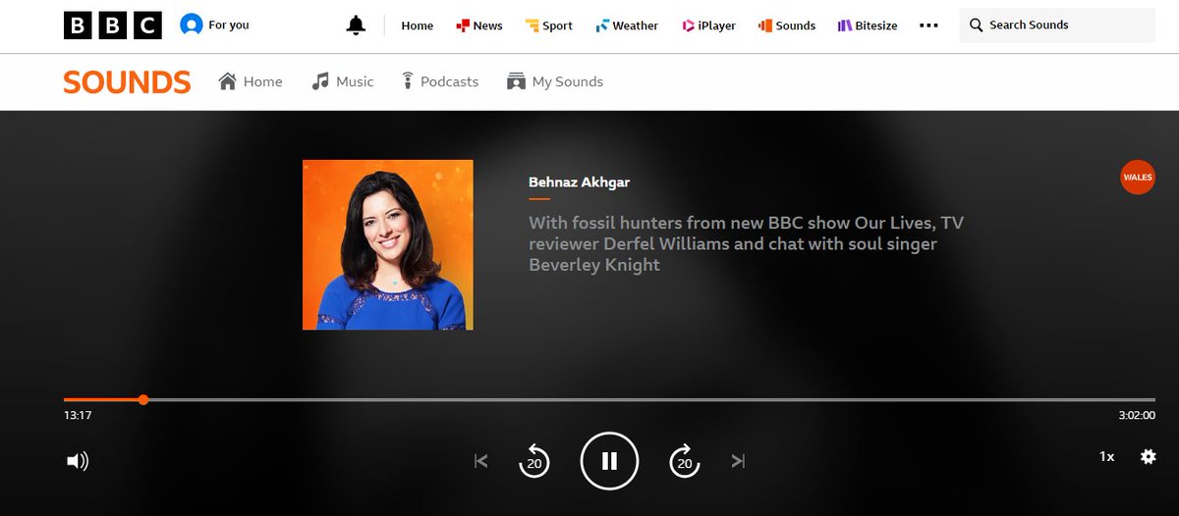Open the Behnaz Akhgar programme title
Screen dimensions: 1179x516
pos(579,181)
